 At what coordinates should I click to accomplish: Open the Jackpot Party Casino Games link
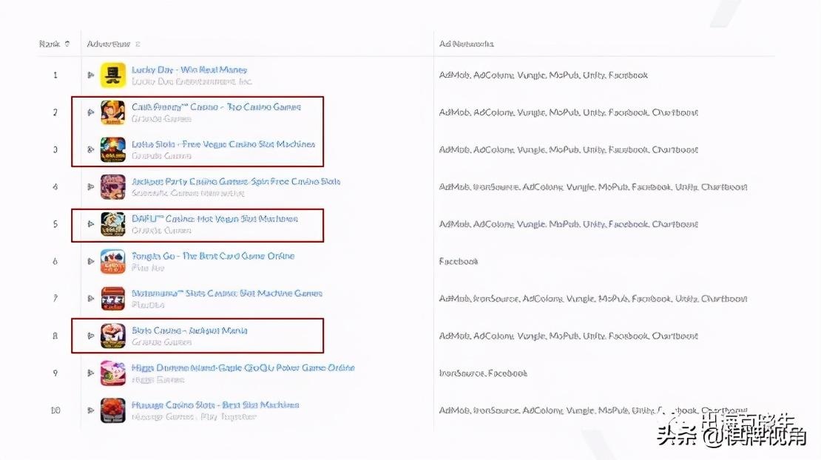236,182
